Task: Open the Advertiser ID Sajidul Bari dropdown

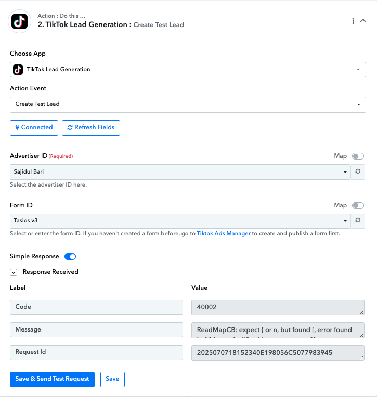Action: [x=180, y=172]
